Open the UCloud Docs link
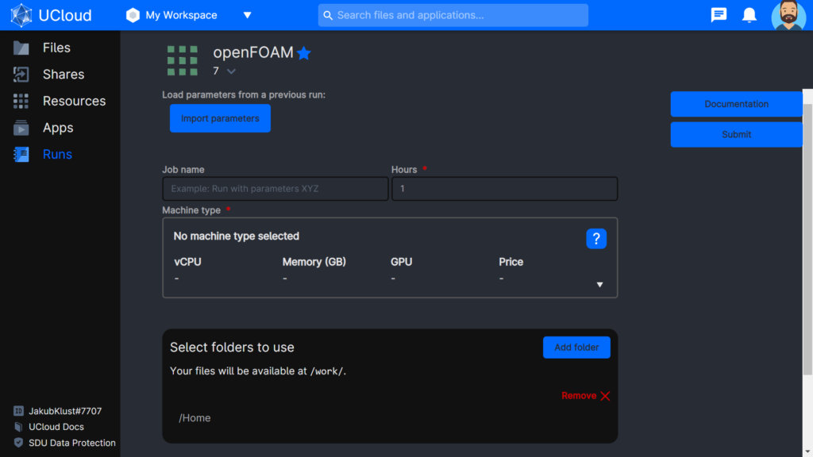 click(x=56, y=427)
